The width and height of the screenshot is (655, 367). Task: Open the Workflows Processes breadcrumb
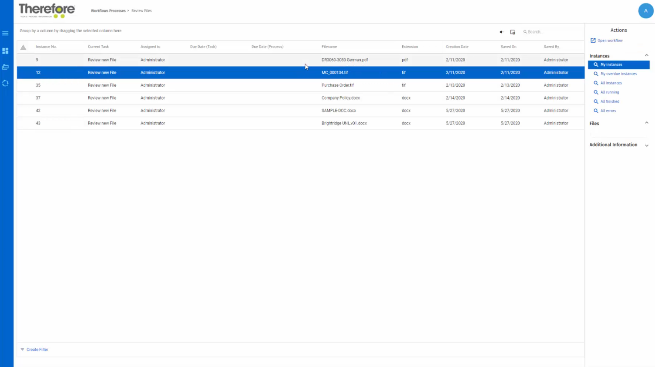(x=108, y=10)
